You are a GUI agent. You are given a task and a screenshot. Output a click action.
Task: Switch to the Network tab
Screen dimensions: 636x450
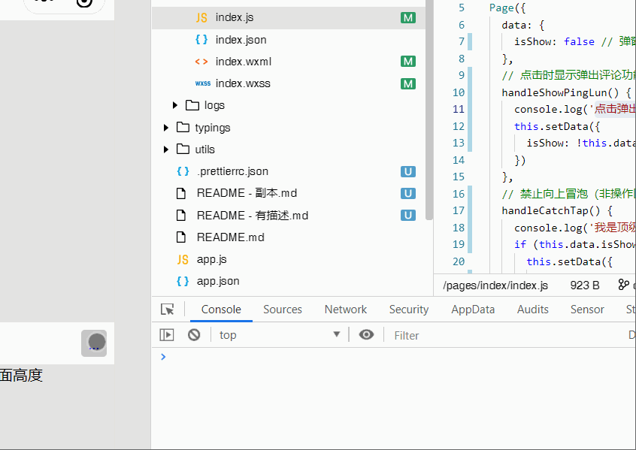click(345, 310)
